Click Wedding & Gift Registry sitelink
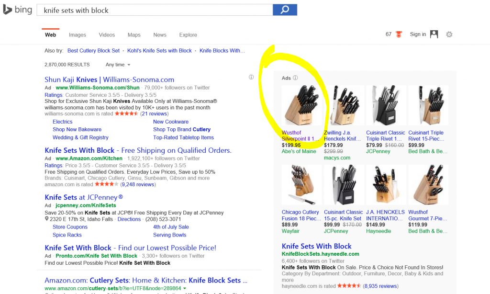 coord(80,137)
